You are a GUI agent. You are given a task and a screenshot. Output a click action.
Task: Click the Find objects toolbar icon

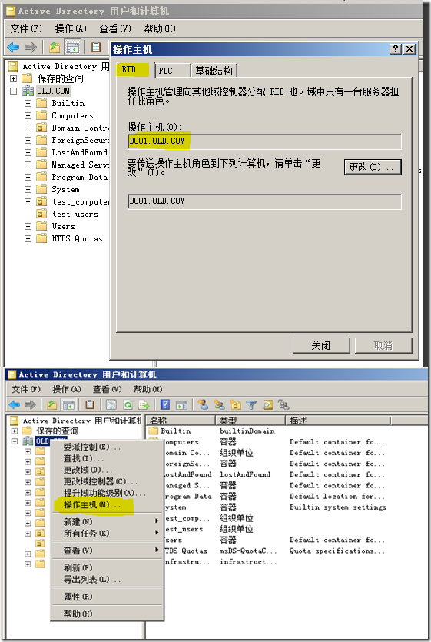click(x=267, y=405)
